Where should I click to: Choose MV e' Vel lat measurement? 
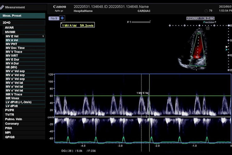click(x=25, y=83)
